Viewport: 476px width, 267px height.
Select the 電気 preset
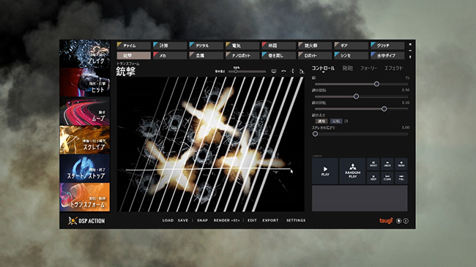click(x=242, y=45)
